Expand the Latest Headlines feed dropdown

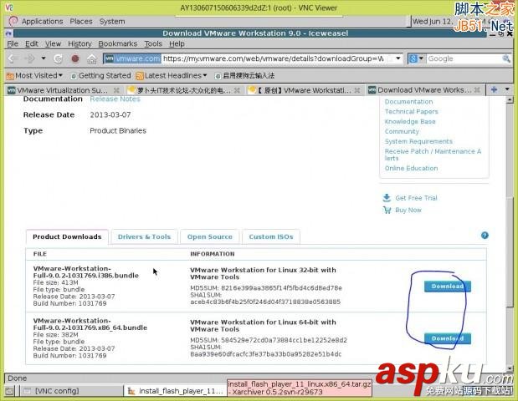click(172, 76)
